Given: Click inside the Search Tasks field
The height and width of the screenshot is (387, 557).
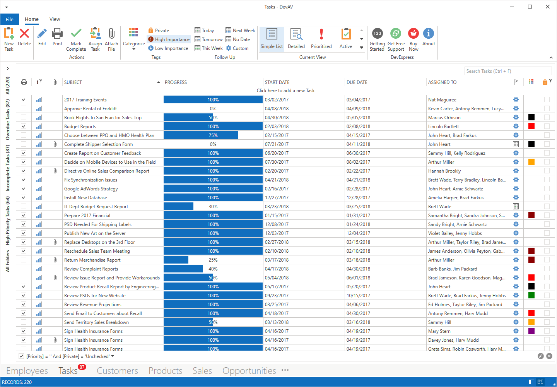Looking at the screenshot, I should pyautogui.click(x=508, y=71).
